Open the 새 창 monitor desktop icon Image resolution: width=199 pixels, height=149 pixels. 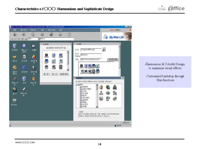click(x=24, y=79)
